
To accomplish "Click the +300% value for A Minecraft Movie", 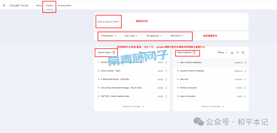I will pos(160,79).
